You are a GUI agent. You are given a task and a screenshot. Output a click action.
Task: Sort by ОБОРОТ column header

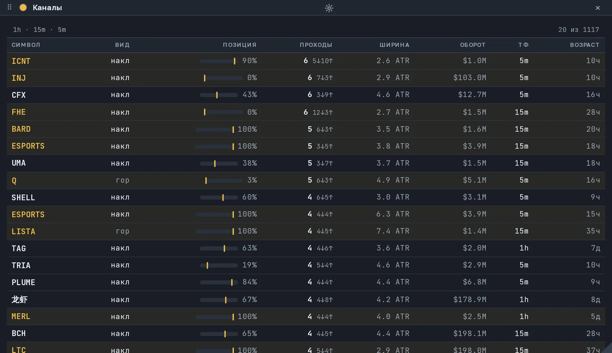(473, 45)
